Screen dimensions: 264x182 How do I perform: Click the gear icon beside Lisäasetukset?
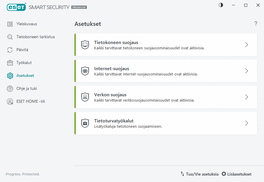[224, 174]
